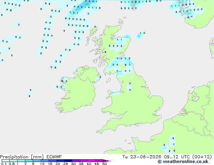Image resolution: width=214 pixels, height=165 pixels.
Task: Click the 'Tu 23-06-2026' date text
Action: (142, 157)
